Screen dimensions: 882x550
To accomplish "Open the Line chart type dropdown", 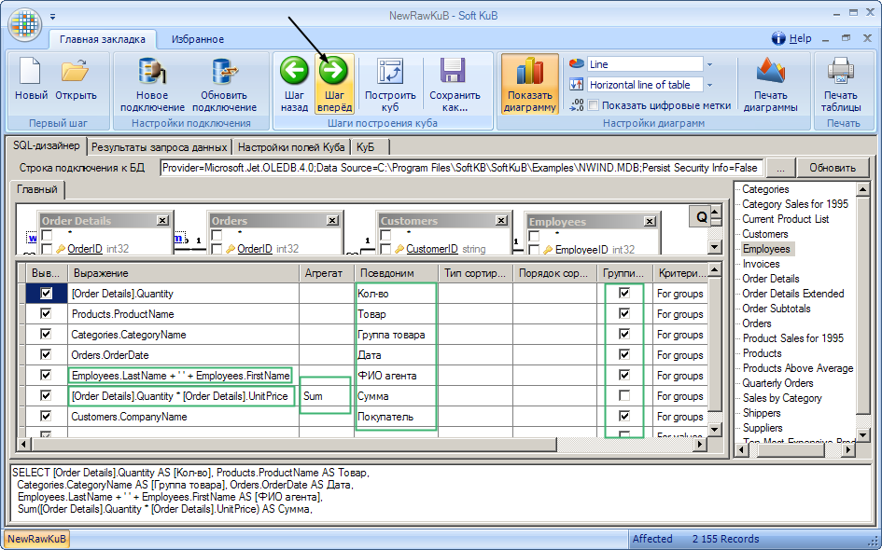I will click(709, 64).
